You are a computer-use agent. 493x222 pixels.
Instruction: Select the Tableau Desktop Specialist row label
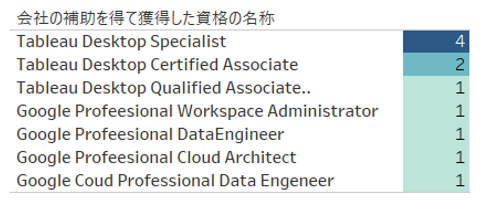pos(122,42)
